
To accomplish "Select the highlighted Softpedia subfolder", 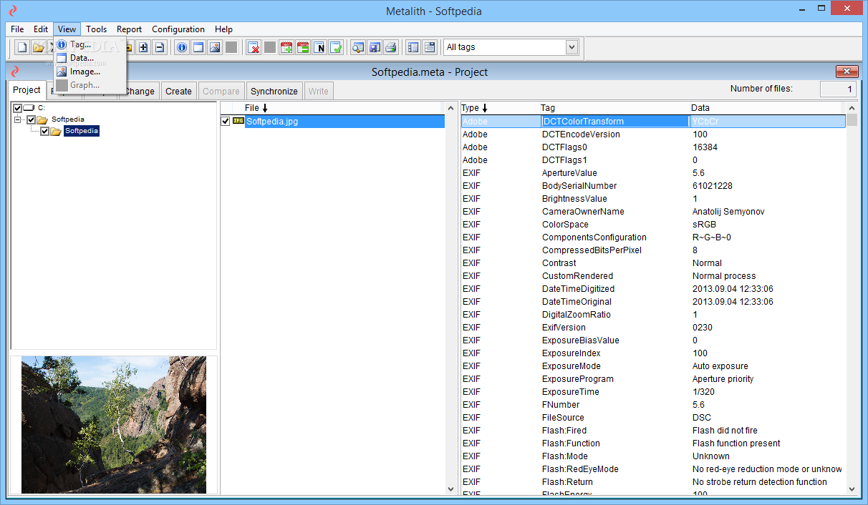I will [x=81, y=131].
